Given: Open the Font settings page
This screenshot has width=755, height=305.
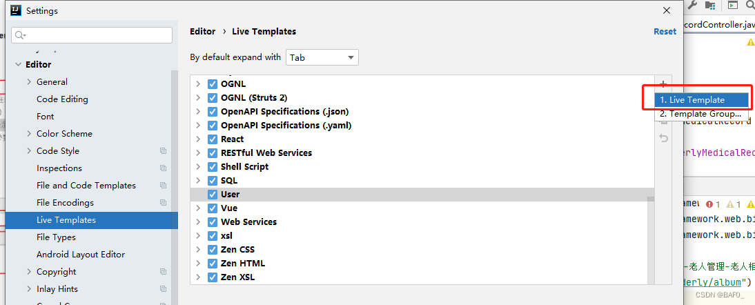Looking at the screenshot, I should pyautogui.click(x=46, y=117).
